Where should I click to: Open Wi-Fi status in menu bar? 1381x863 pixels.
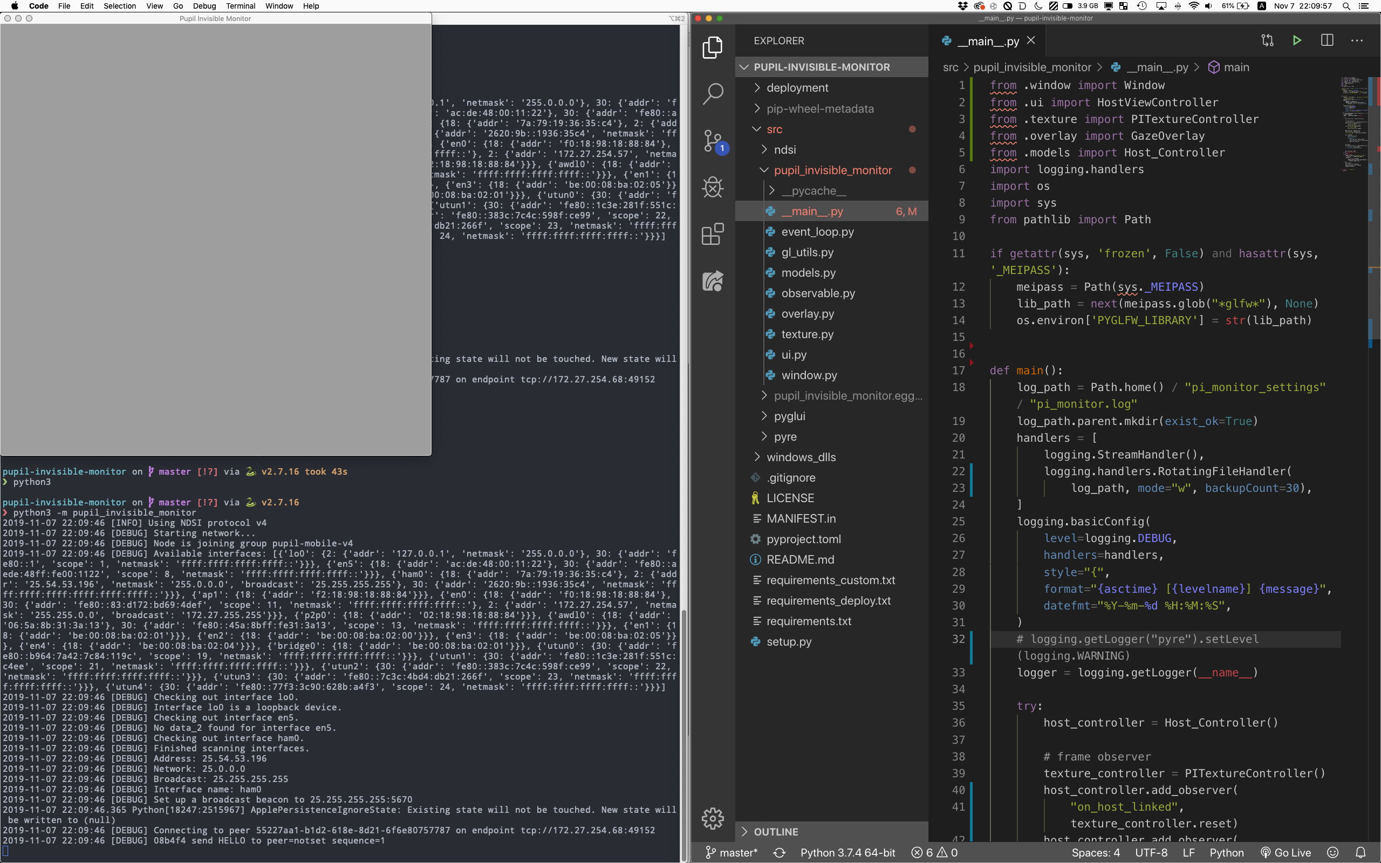1193,6
